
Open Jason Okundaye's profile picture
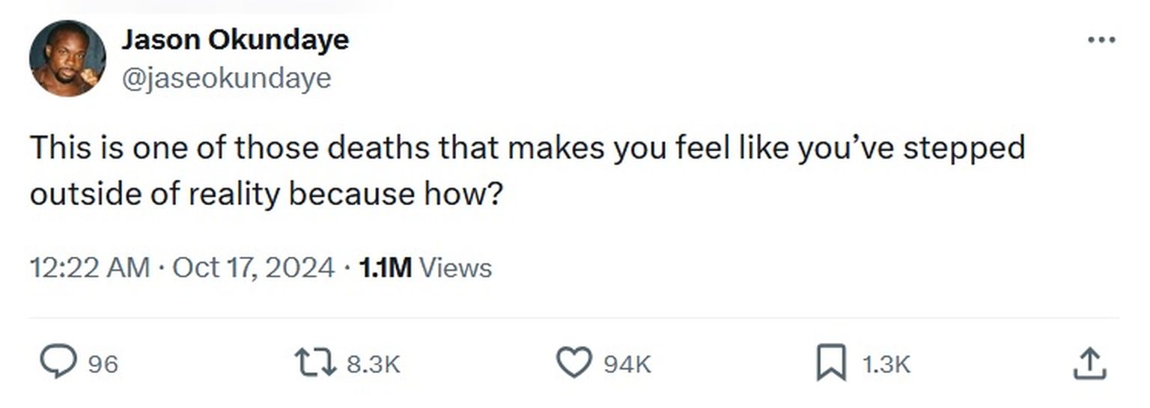(x=67, y=58)
